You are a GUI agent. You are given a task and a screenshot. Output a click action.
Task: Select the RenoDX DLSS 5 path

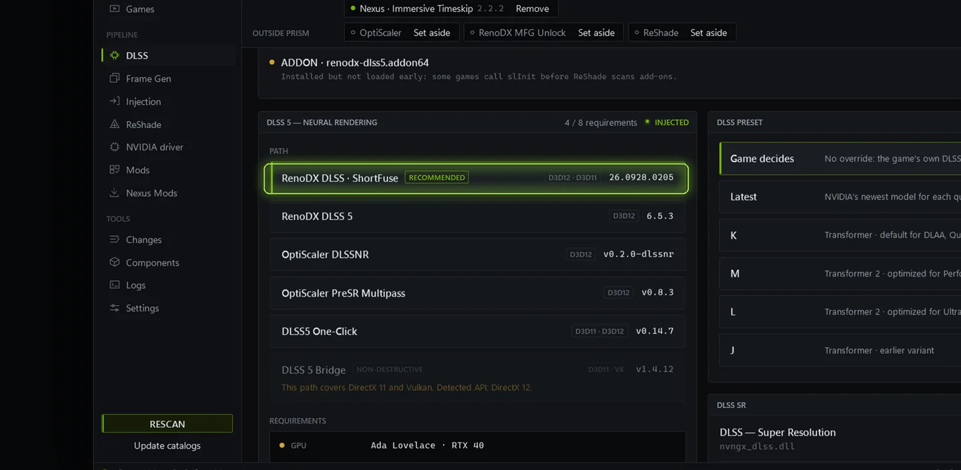[x=477, y=216]
